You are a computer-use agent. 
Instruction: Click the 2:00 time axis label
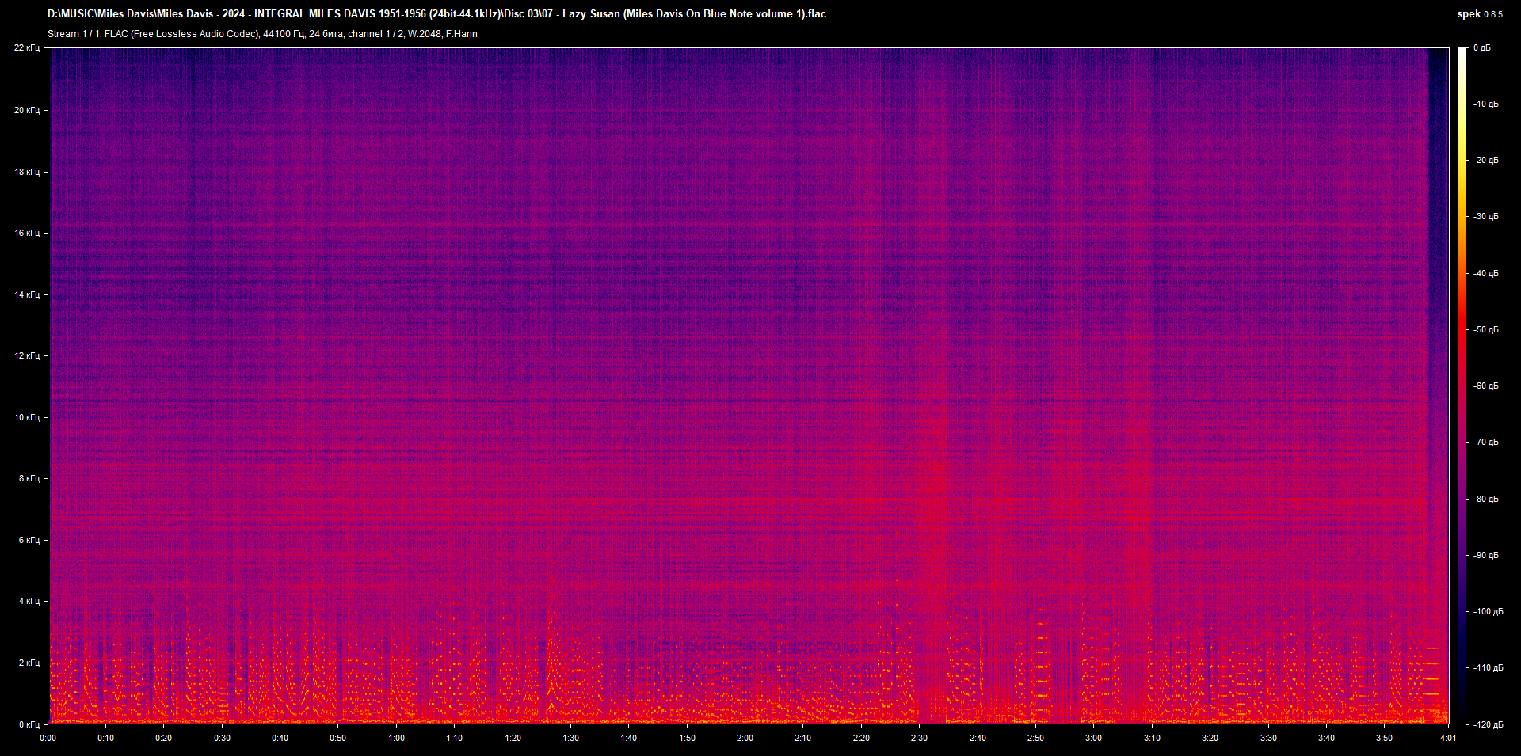(745, 738)
